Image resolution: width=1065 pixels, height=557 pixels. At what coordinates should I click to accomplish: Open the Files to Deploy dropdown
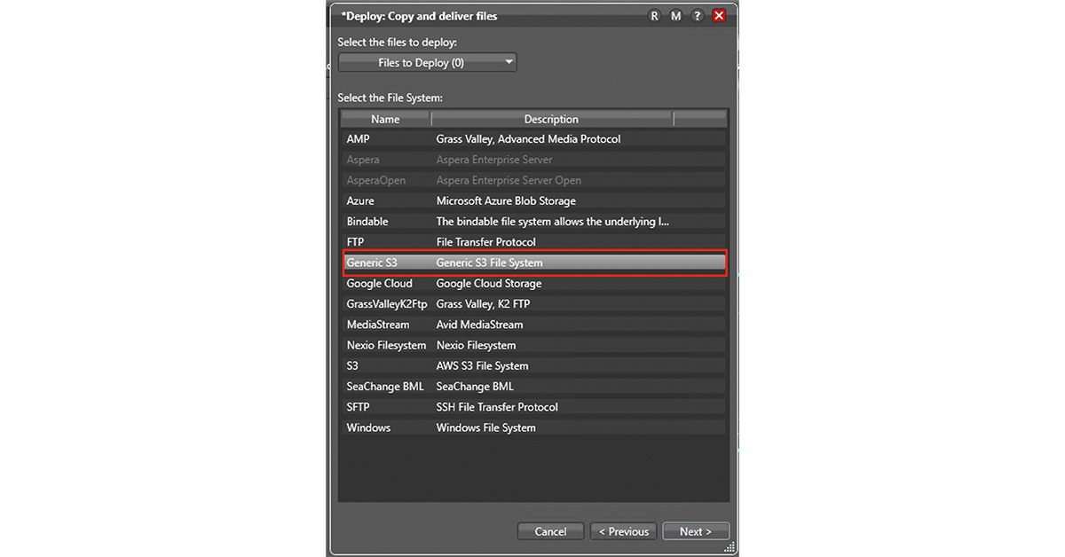click(x=428, y=62)
